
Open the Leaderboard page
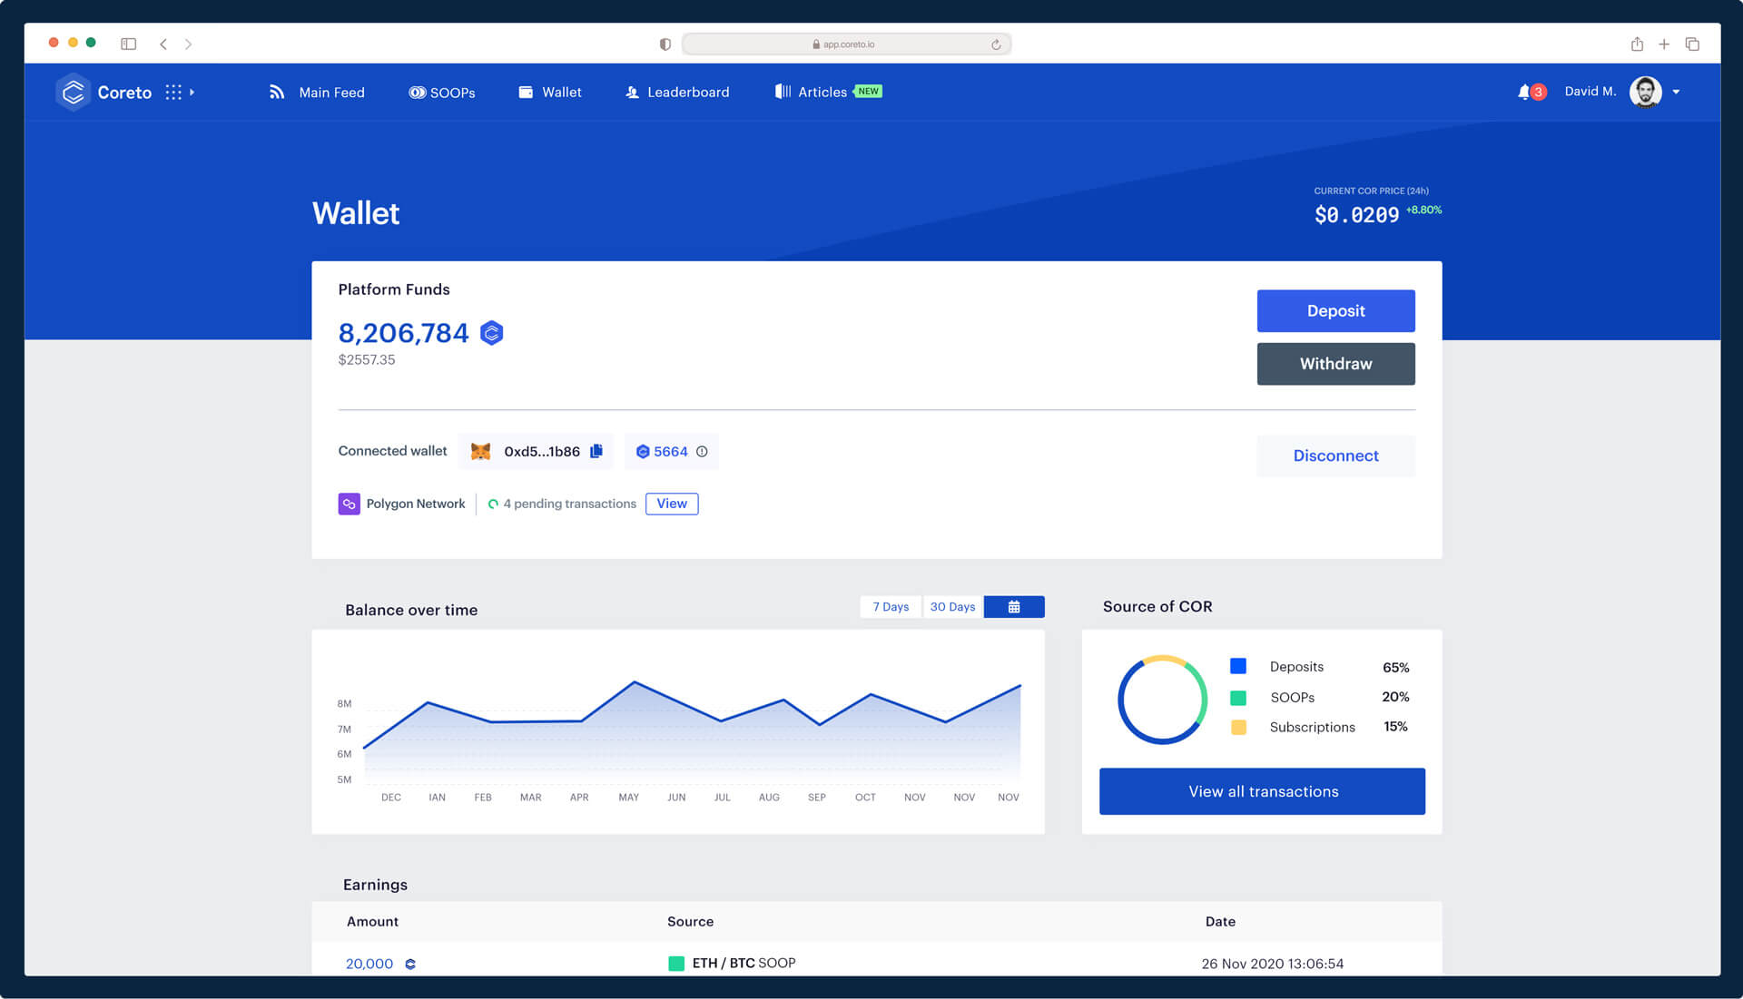(x=677, y=93)
